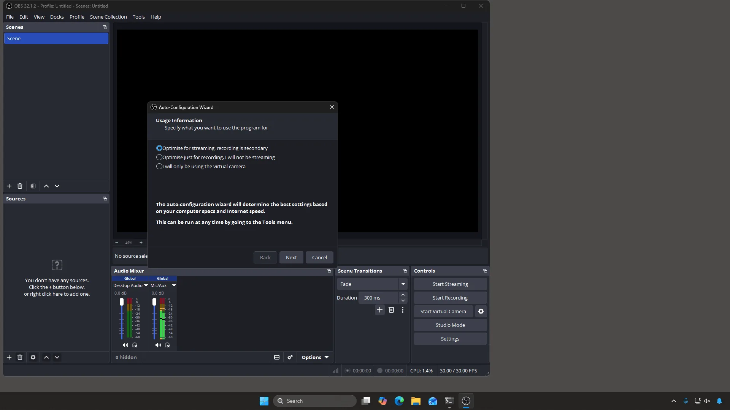730x410 pixels.
Task: Open the Scene Collection menu
Action: 108,17
